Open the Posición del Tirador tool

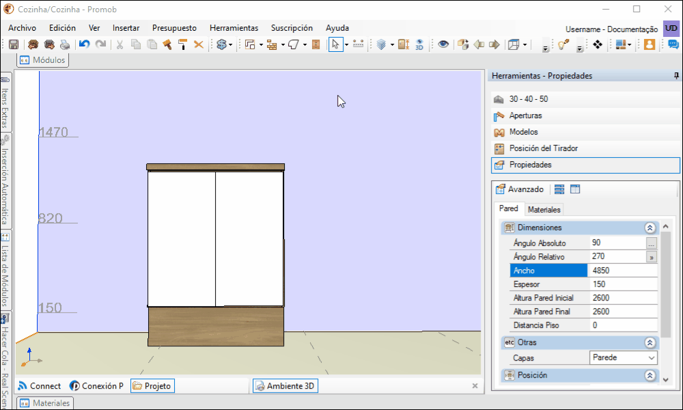tap(585, 148)
